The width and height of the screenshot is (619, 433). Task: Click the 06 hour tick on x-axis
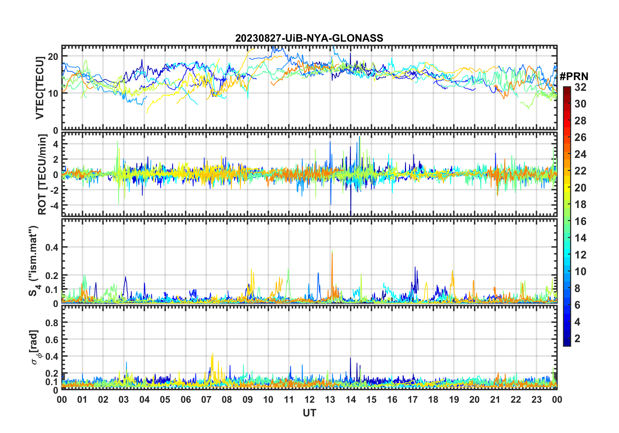[186, 399]
